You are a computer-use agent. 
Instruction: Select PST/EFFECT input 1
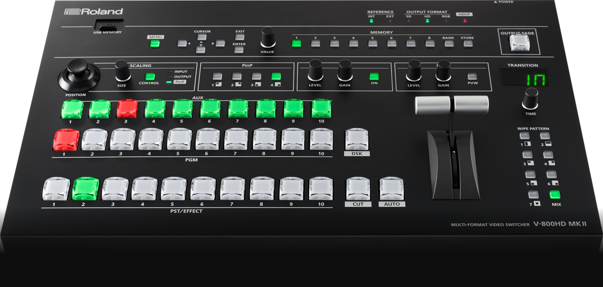pos(56,189)
